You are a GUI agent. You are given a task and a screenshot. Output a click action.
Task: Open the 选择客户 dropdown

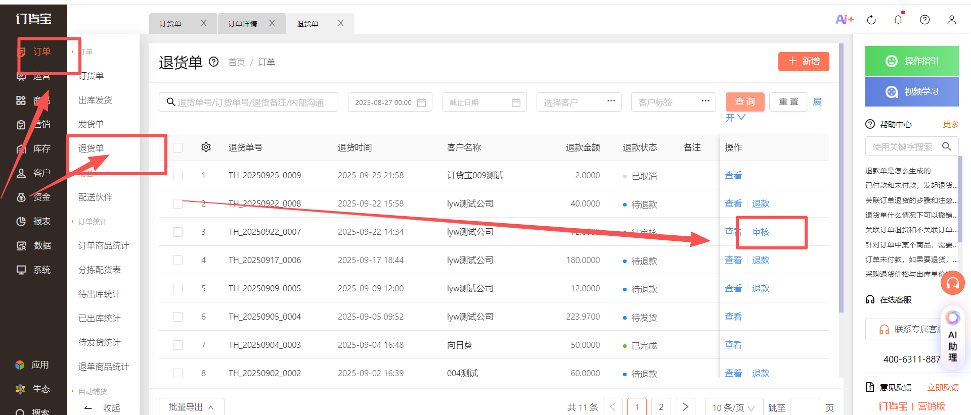pos(579,102)
